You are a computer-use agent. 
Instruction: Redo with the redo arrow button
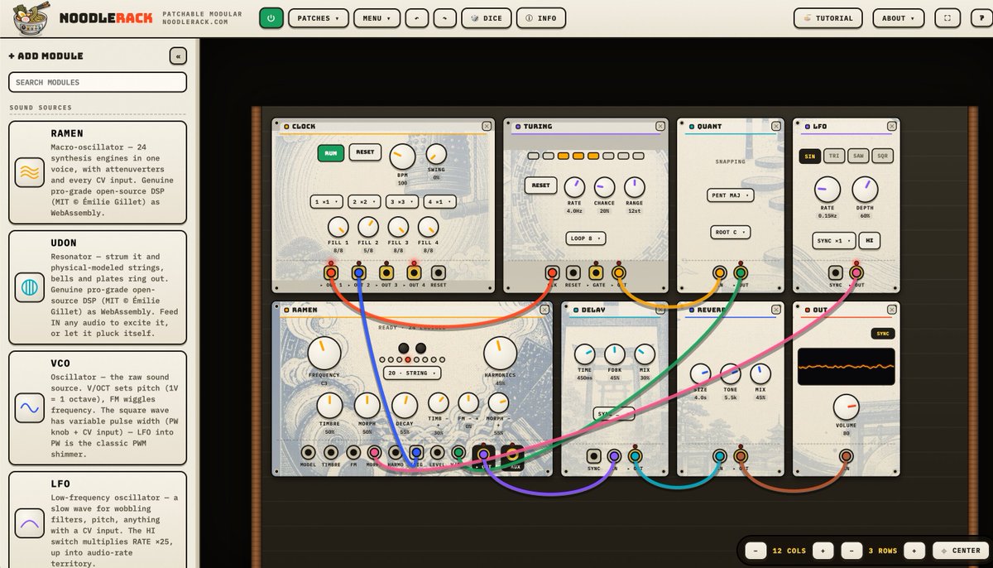(x=445, y=18)
